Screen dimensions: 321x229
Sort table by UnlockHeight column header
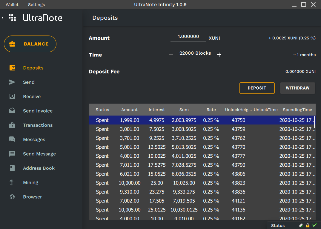coord(238,110)
